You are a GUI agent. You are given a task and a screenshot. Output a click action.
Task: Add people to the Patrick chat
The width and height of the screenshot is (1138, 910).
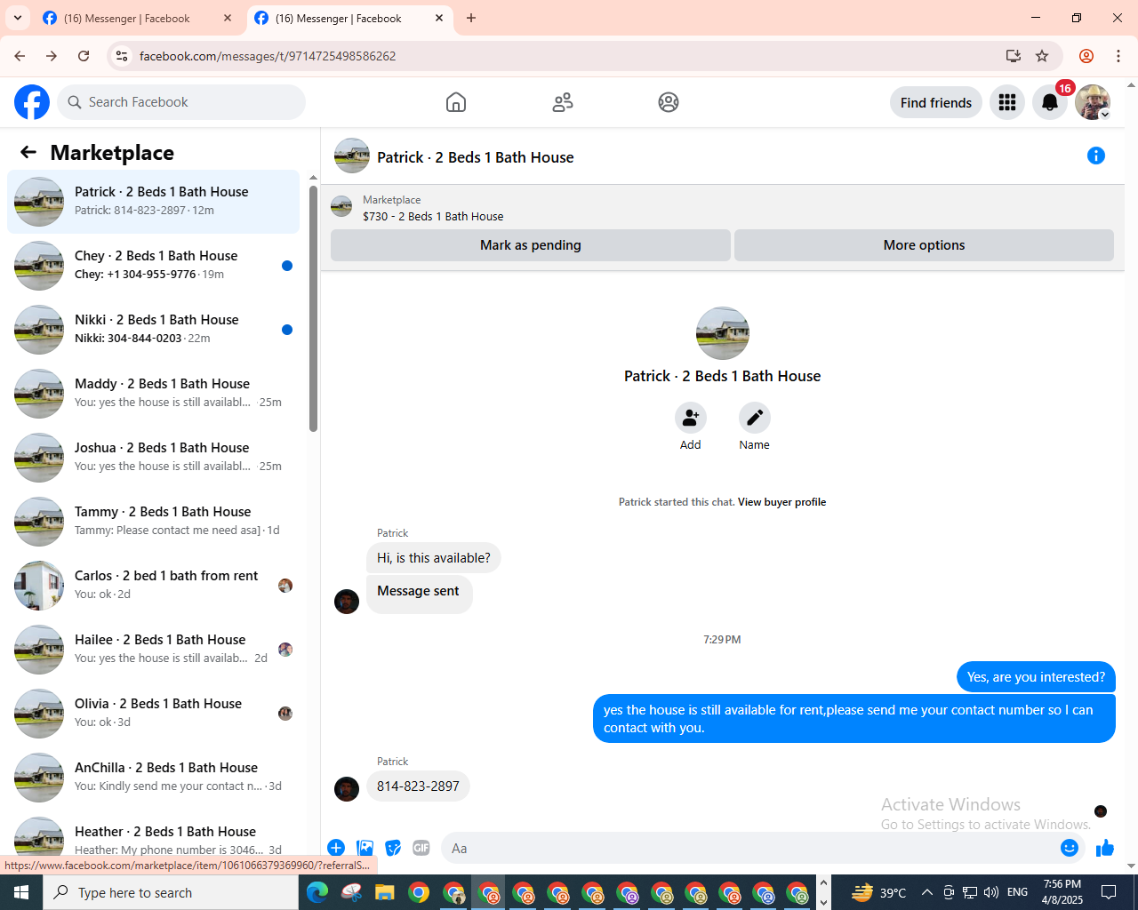(691, 418)
